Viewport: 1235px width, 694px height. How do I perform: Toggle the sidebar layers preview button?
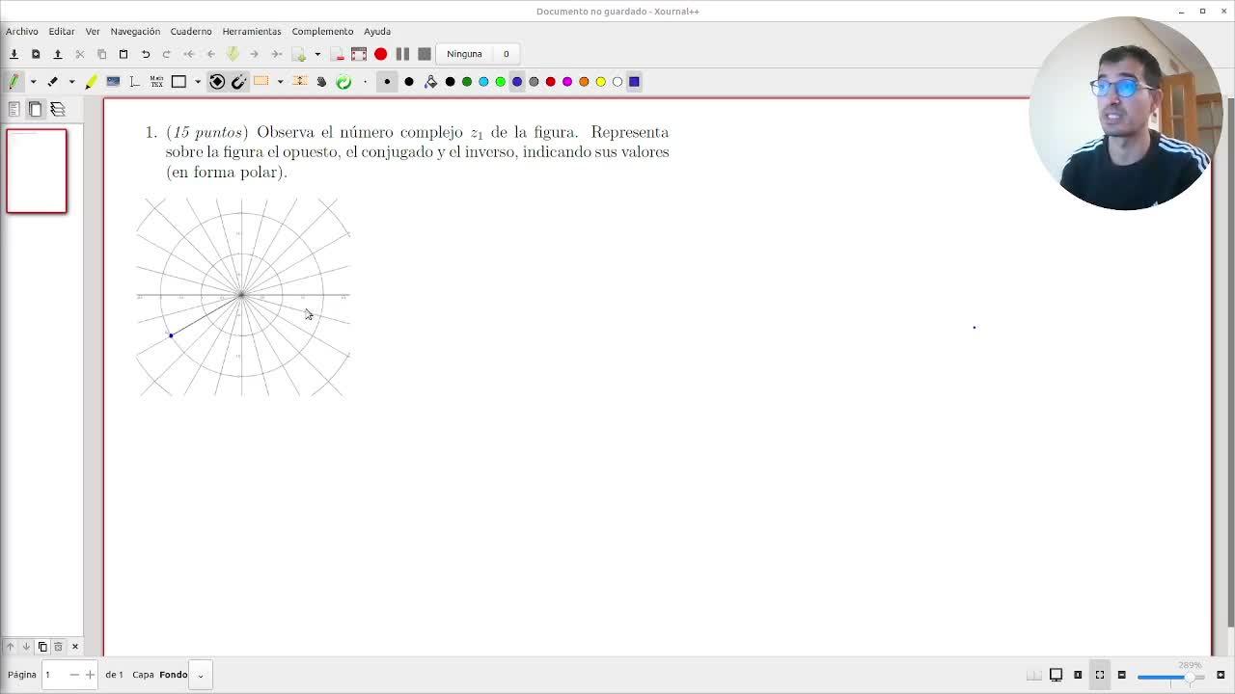(58, 110)
